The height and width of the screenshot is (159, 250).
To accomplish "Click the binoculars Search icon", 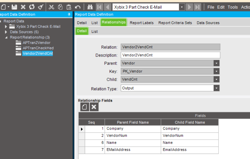I will (90, 7).
